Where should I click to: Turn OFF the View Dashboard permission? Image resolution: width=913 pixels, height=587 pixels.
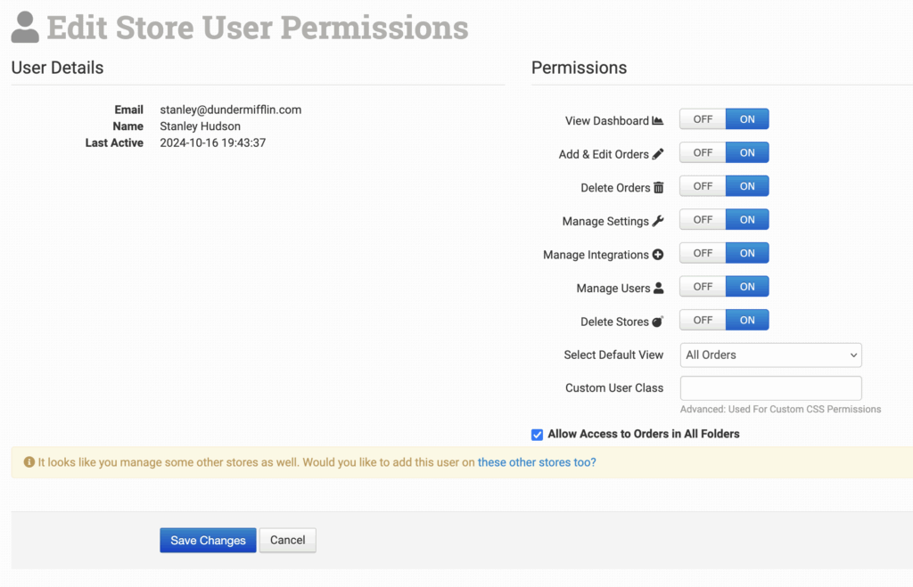pyautogui.click(x=703, y=119)
